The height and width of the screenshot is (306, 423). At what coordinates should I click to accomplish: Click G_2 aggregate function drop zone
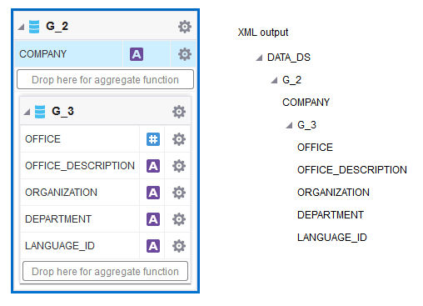pyautogui.click(x=105, y=79)
